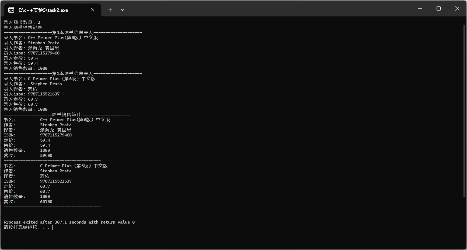The width and height of the screenshot is (467, 250).
Task: Click the 'Process exited after 307.1 seconds' line
Action: pos(69,222)
